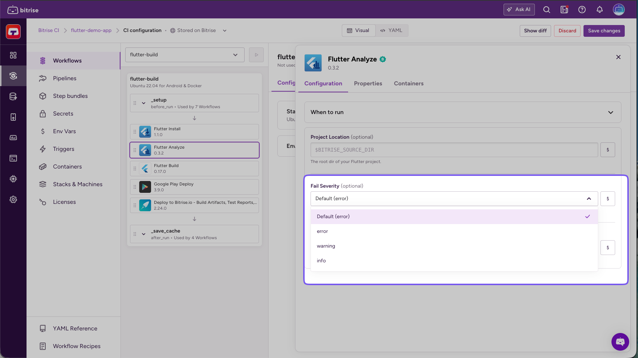The height and width of the screenshot is (358, 638).
Task: Open Pipelines in sidebar
Action: click(x=74, y=78)
